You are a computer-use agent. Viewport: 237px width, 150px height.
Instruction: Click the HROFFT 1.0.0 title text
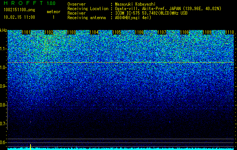pos(30,3)
